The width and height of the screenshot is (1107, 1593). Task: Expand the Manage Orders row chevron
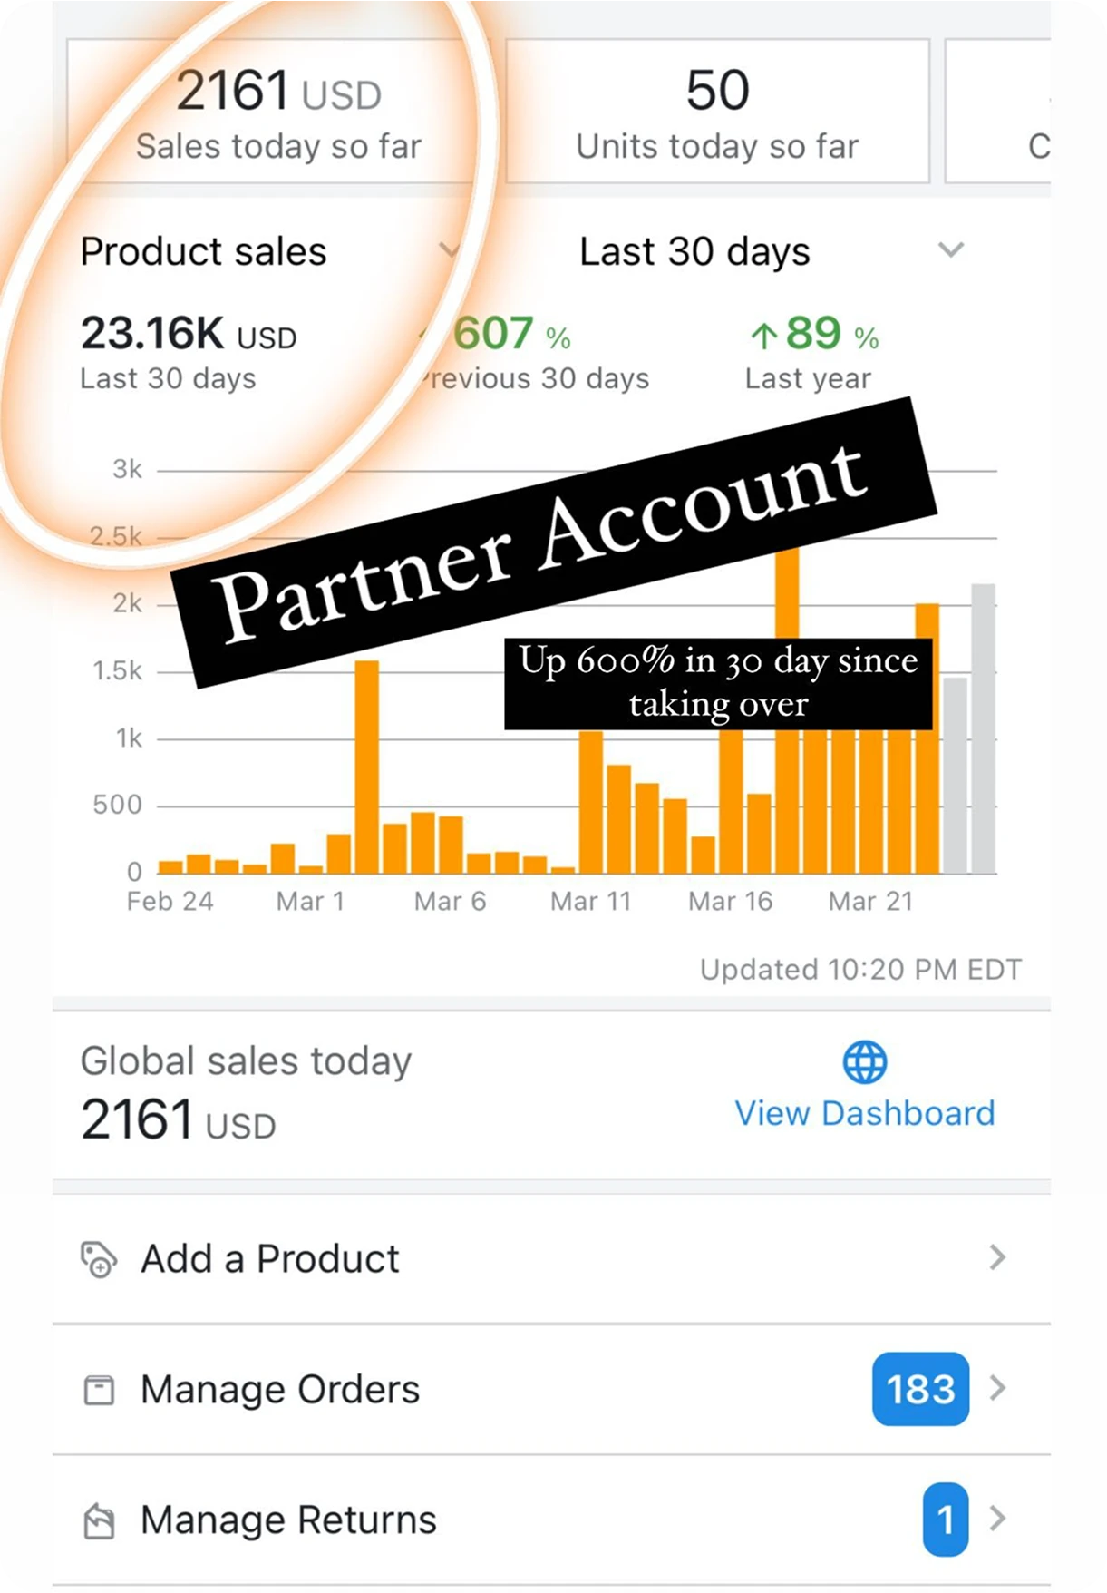997,1388
